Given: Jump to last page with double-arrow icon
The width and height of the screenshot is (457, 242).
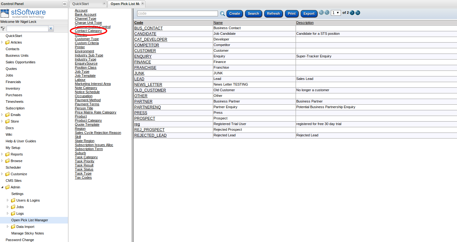Looking at the screenshot, I should click(x=358, y=13).
